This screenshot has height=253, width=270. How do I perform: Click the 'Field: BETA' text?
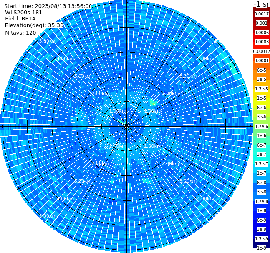click(20, 19)
